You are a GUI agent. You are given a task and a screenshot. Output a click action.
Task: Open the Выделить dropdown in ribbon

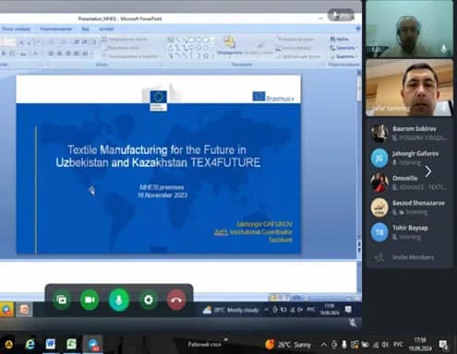tap(343, 56)
